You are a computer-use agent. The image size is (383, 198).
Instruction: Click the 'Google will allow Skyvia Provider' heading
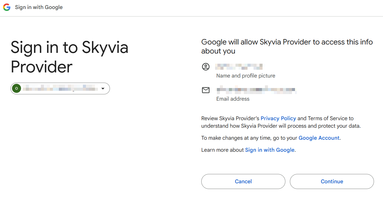(287, 46)
